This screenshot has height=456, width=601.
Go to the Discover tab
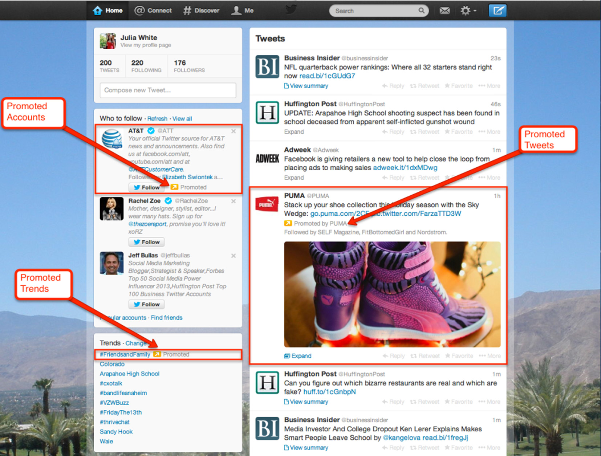pos(201,11)
